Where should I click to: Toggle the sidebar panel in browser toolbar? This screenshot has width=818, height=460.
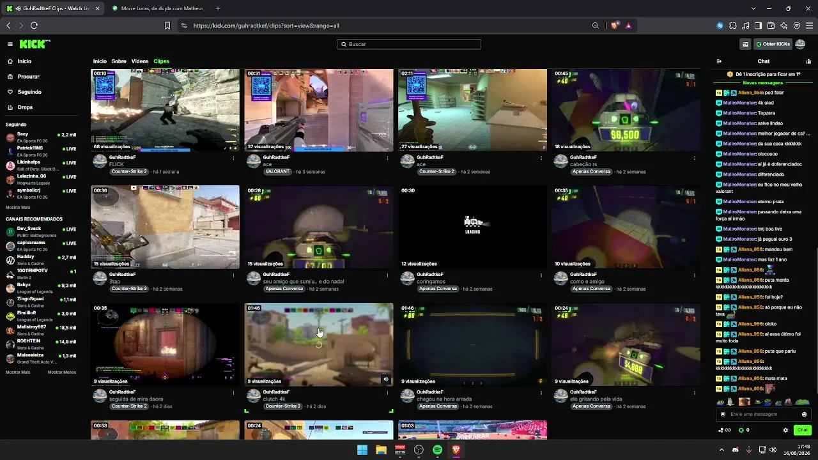point(759,26)
